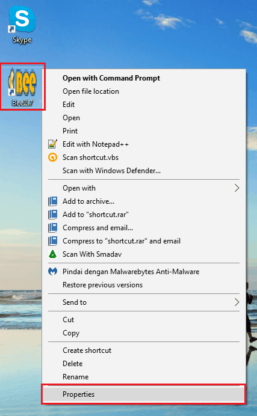257x416 pixels.
Task: Select Scan with Windows Defender...
Action: click(x=111, y=171)
